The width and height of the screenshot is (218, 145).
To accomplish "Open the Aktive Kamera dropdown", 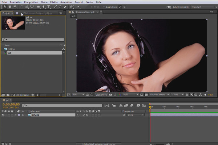I will pyautogui.click(x=160, y=95).
